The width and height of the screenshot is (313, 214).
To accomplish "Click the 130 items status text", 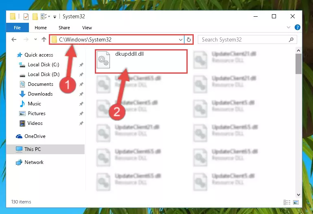I will coord(21,202).
